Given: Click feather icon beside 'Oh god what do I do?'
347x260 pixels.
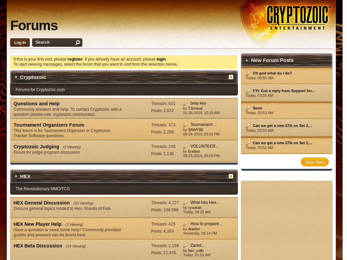Looking at the screenshot, I should pos(248,73).
